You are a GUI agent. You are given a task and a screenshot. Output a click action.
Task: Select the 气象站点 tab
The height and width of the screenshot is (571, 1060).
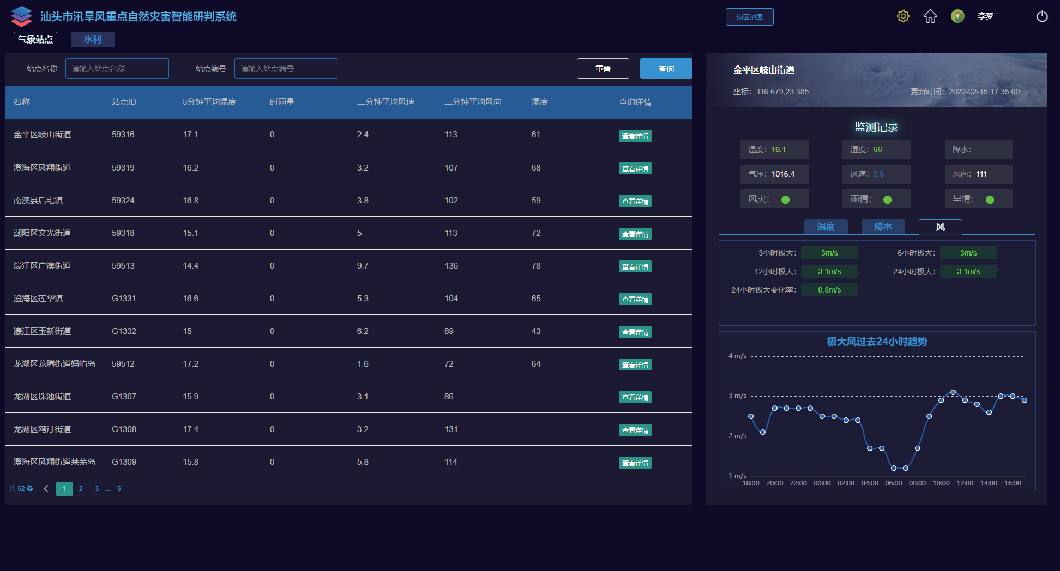35,39
